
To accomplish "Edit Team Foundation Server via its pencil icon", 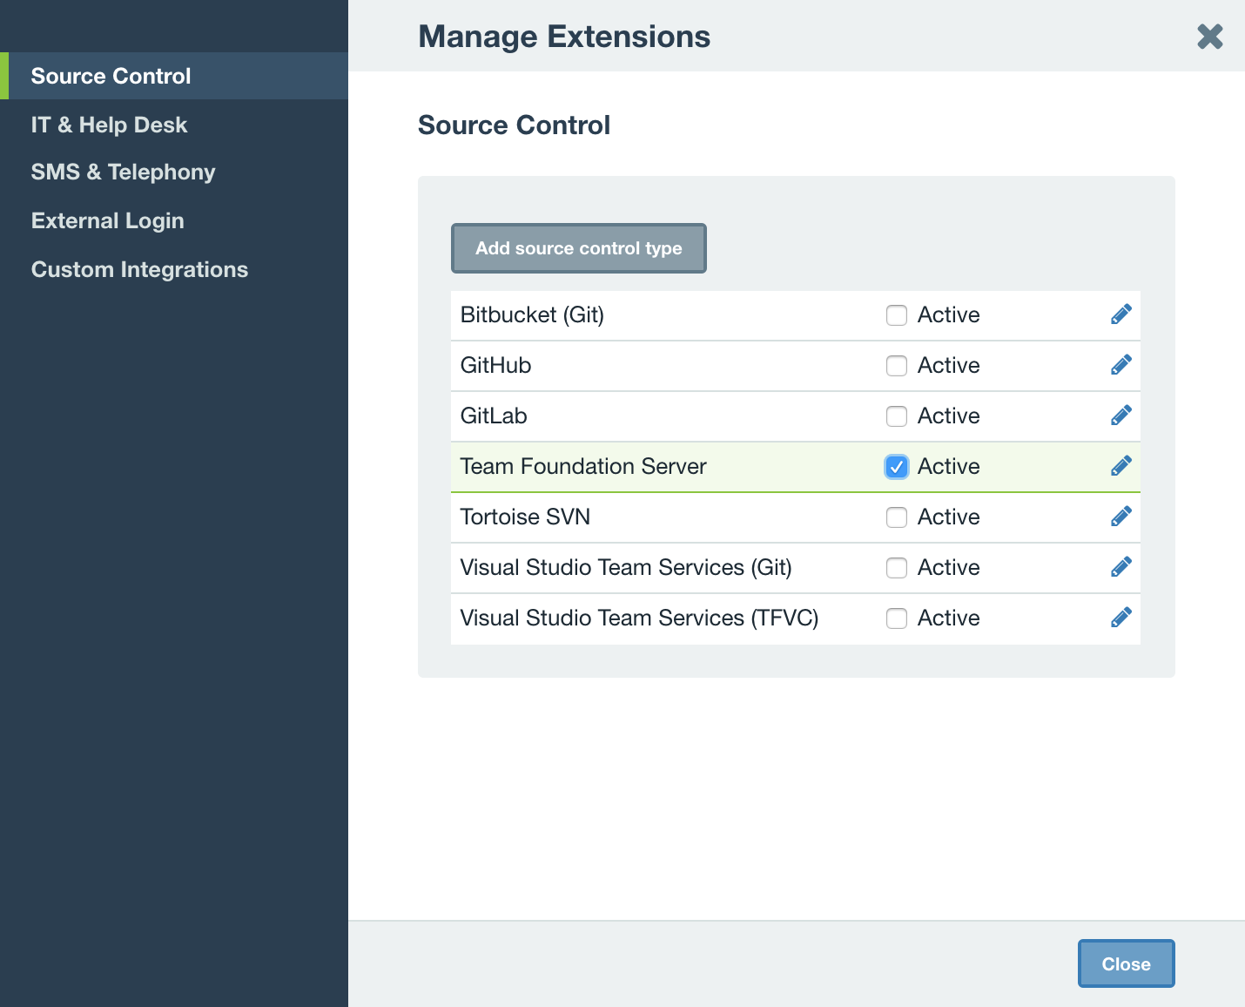I will tap(1121, 465).
